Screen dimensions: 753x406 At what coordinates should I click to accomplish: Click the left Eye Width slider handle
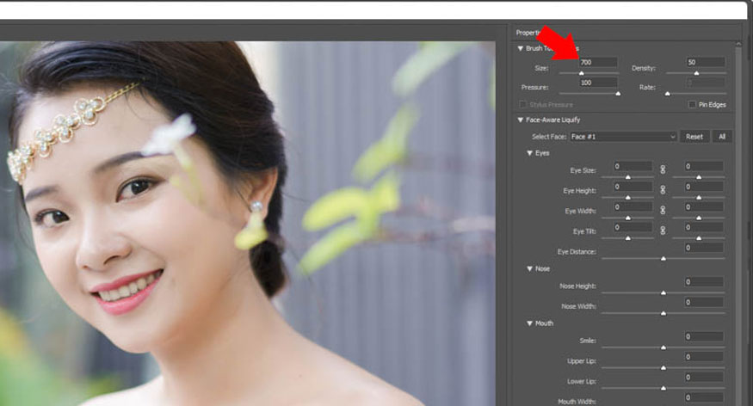(627, 218)
